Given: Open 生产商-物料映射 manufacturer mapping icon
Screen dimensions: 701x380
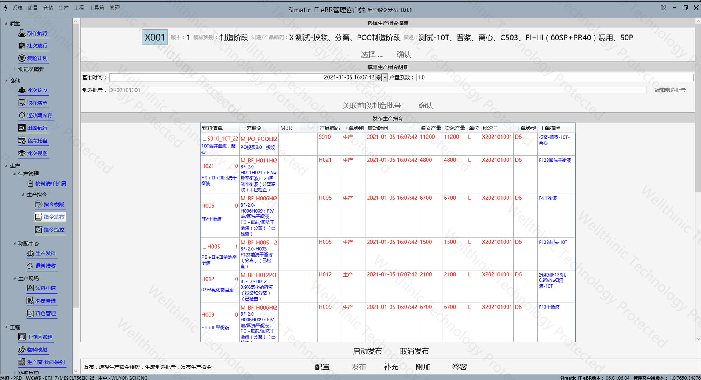Looking at the screenshot, I should click(x=22, y=362).
